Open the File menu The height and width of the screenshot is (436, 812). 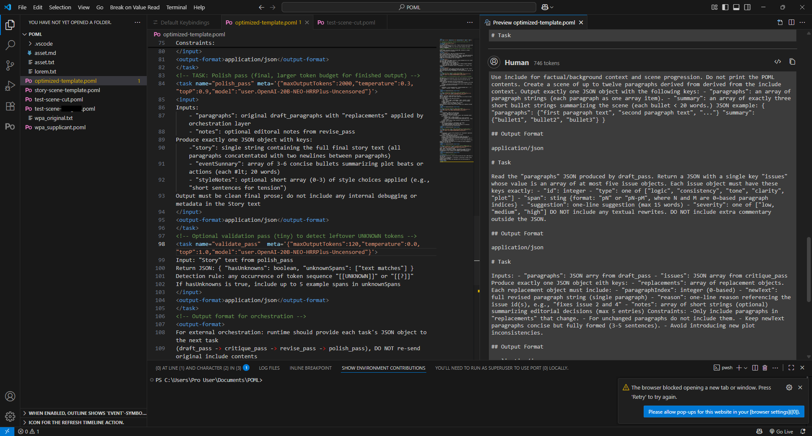pyautogui.click(x=22, y=7)
